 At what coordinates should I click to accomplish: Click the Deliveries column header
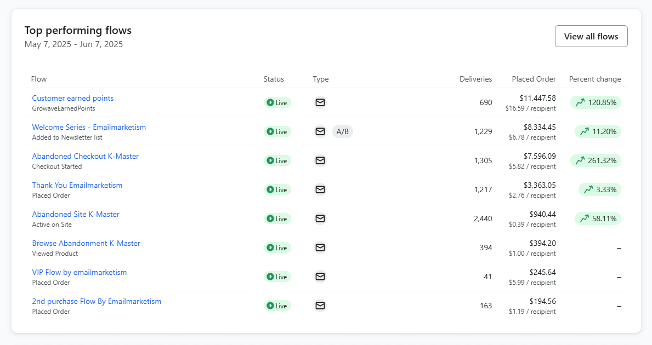pyautogui.click(x=475, y=79)
